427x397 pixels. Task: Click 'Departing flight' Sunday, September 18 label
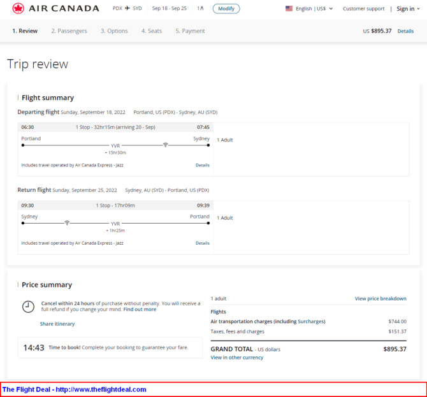[71, 112]
